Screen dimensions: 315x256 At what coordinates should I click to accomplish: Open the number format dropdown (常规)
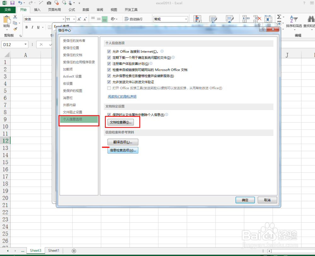pos(186,19)
